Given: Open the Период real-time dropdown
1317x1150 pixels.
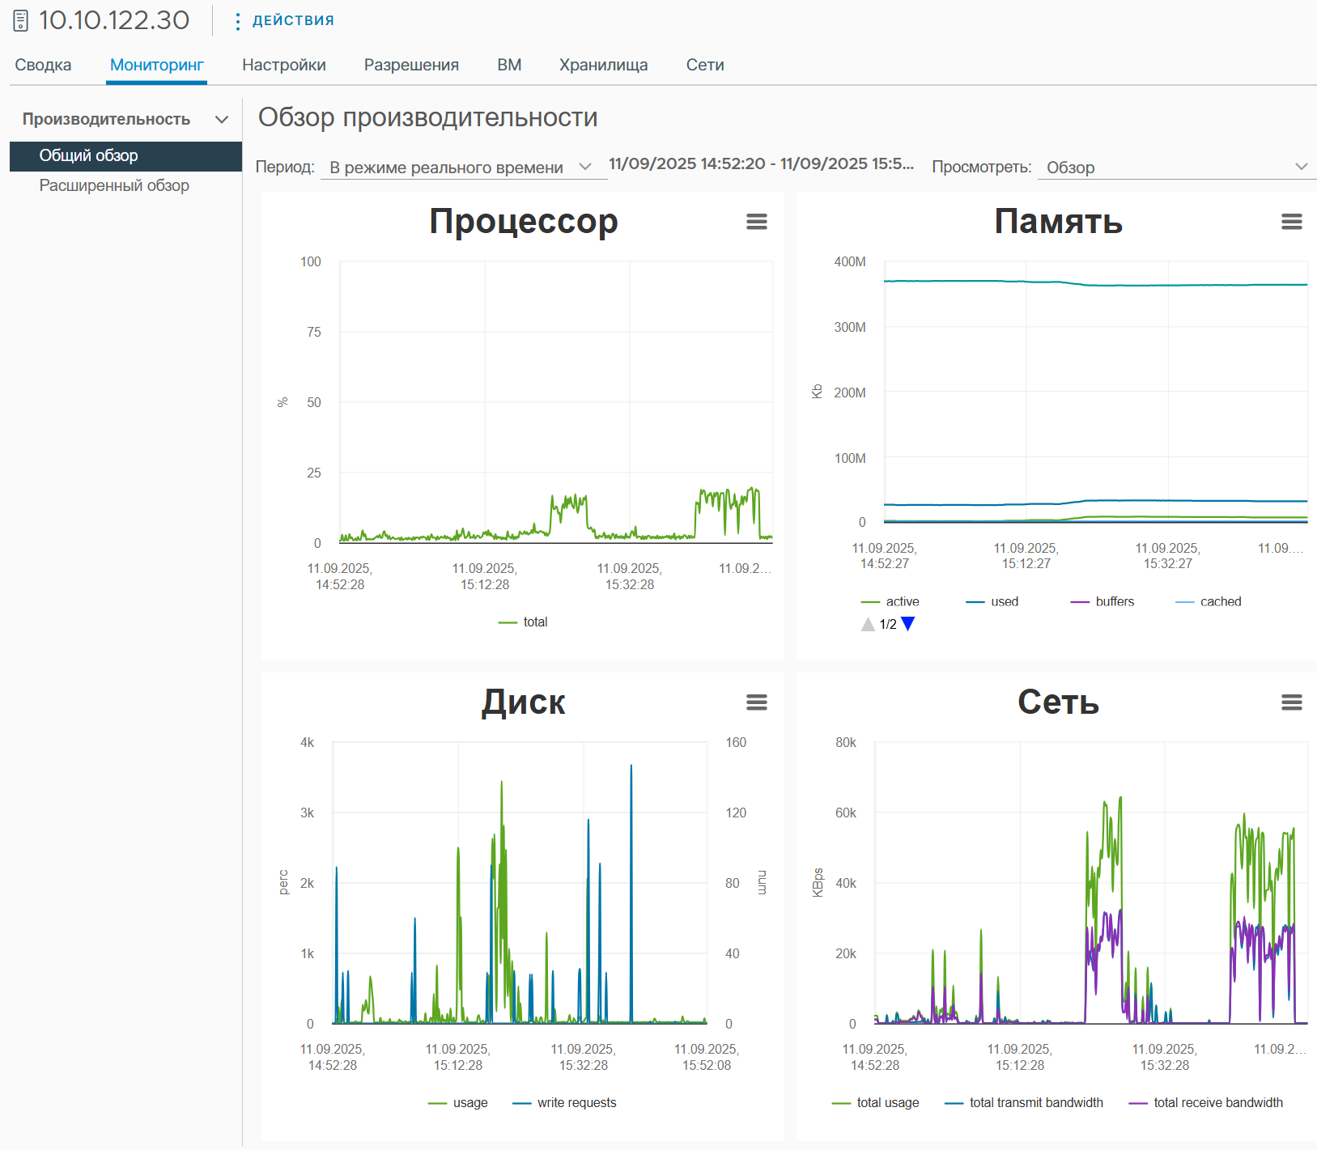Looking at the screenshot, I should tap(463, 168).
